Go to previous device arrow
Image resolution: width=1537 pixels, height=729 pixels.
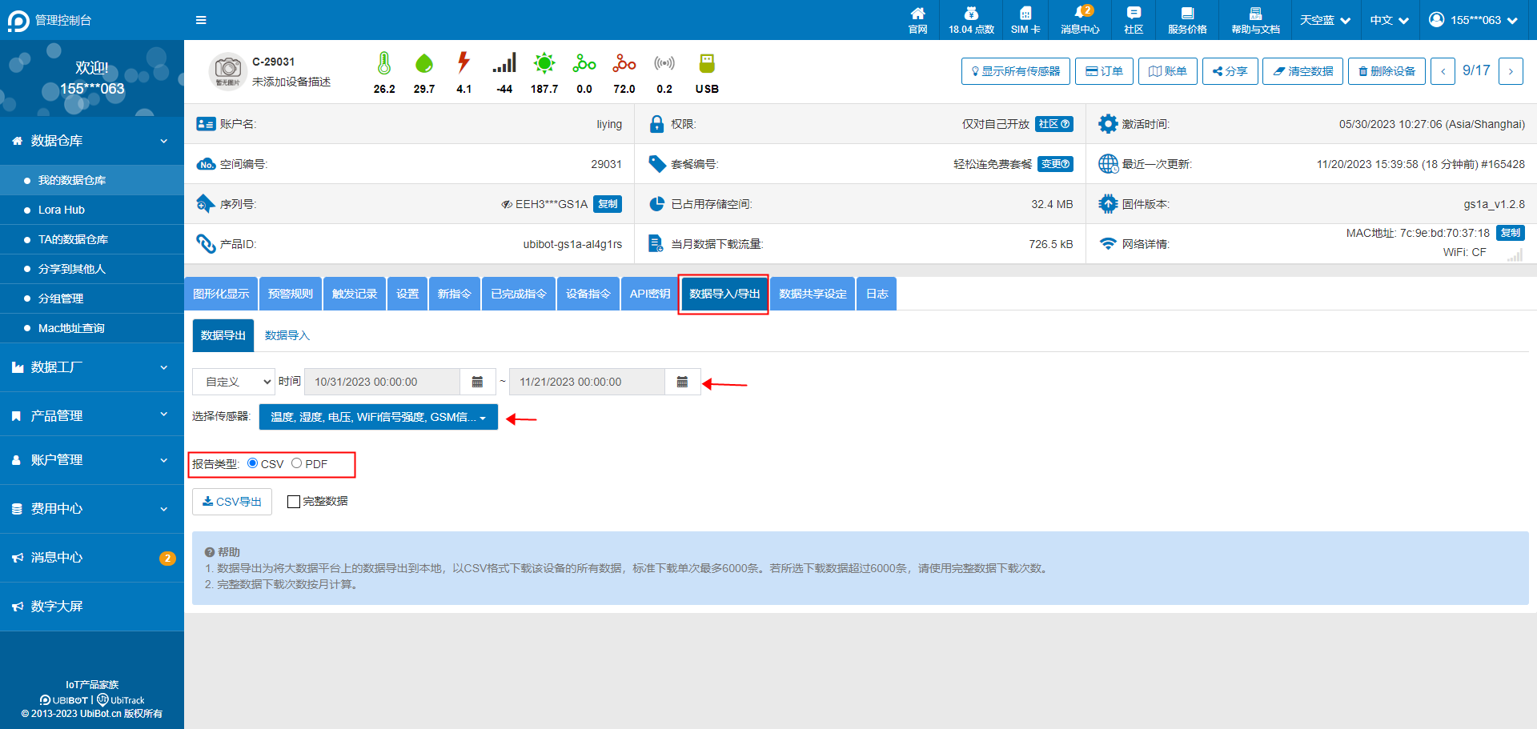(x=1443, y=71)
